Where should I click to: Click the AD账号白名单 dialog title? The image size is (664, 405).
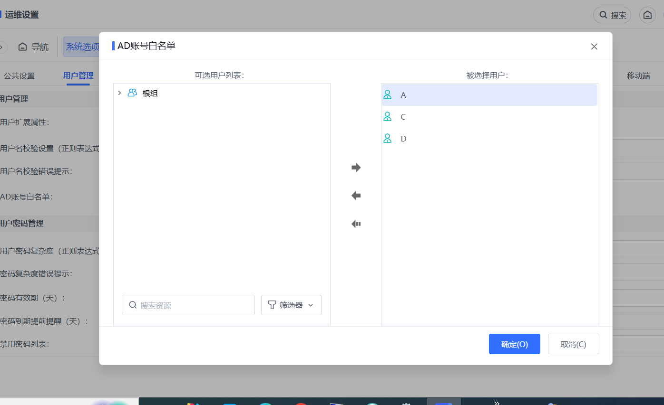[x=146, y=46]
